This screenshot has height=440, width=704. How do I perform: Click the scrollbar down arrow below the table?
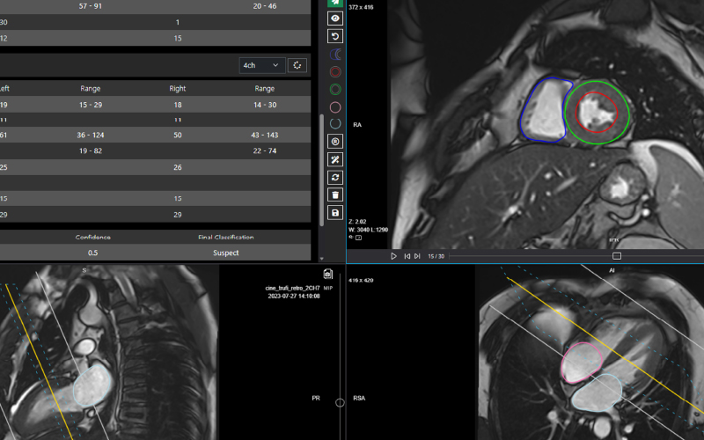pos(321,259)
